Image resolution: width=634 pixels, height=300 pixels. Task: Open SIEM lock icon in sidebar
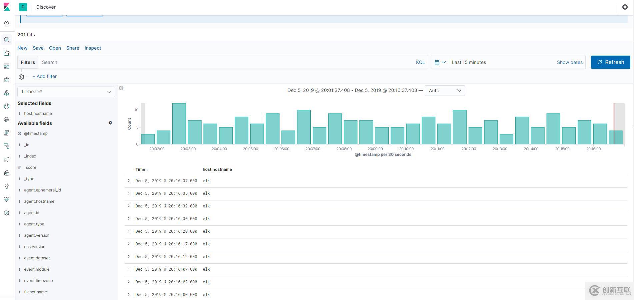click(7, 173)
